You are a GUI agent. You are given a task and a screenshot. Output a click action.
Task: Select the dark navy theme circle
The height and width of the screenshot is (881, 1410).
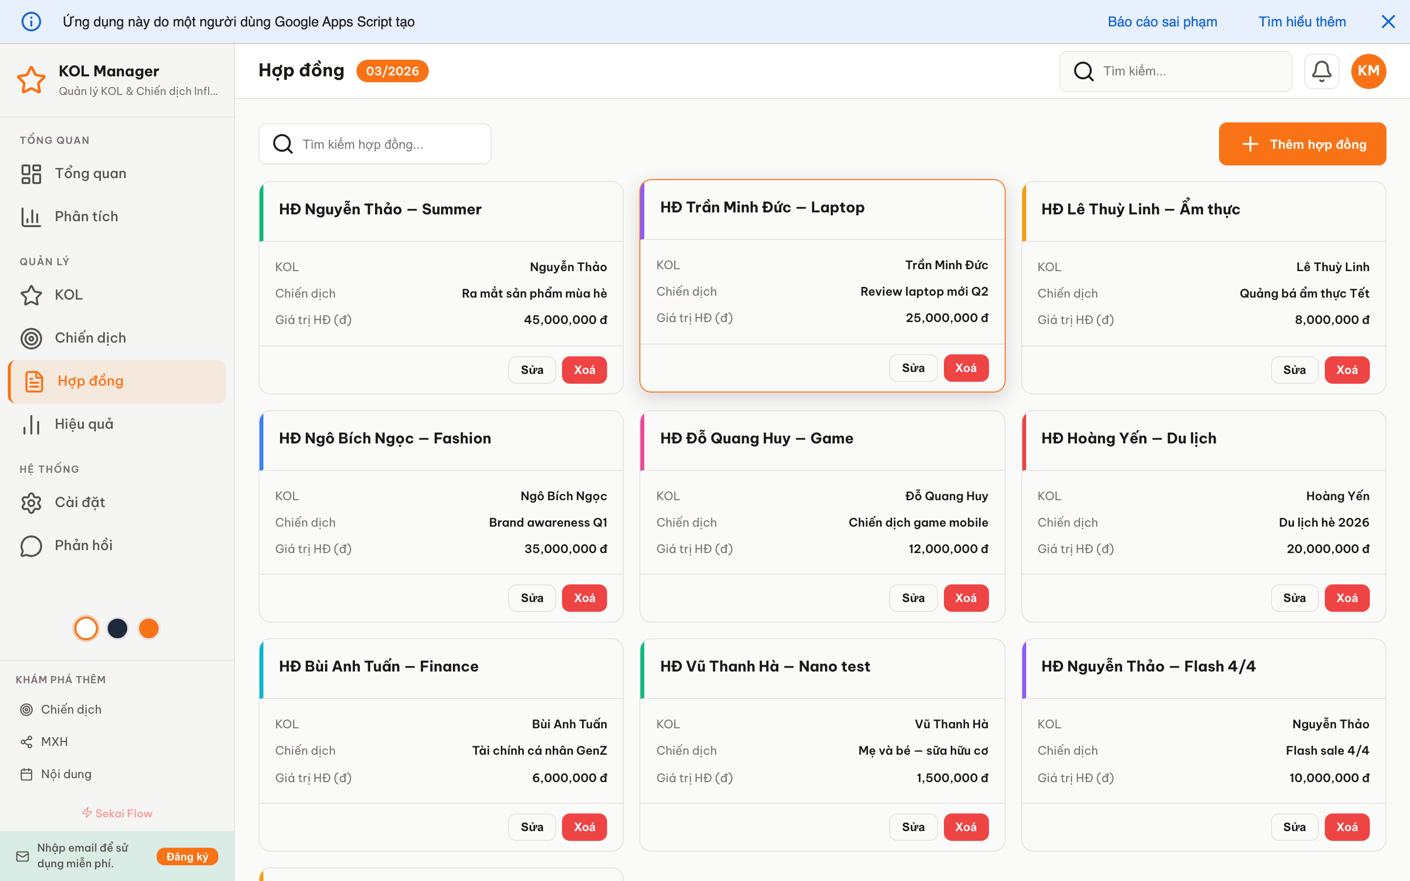point(117,628)
